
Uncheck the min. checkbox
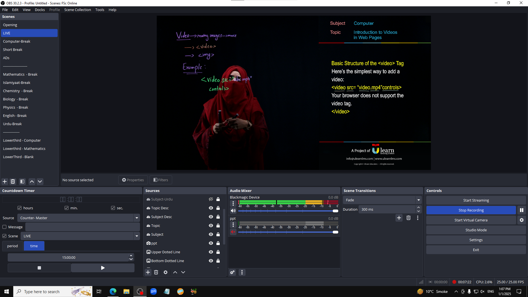pyautogui.click(x=67, y=208)
